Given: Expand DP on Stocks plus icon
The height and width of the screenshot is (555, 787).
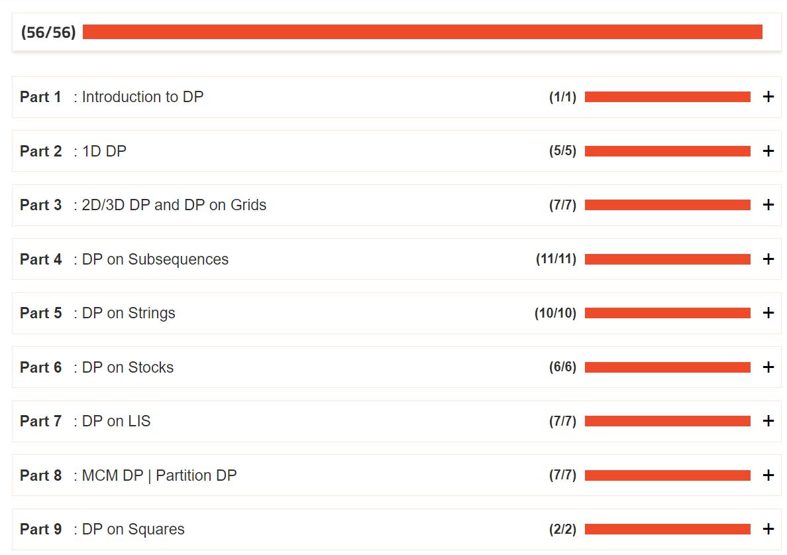Looking at the screenshot, I should pyautogui.click(x=768, y=367).
